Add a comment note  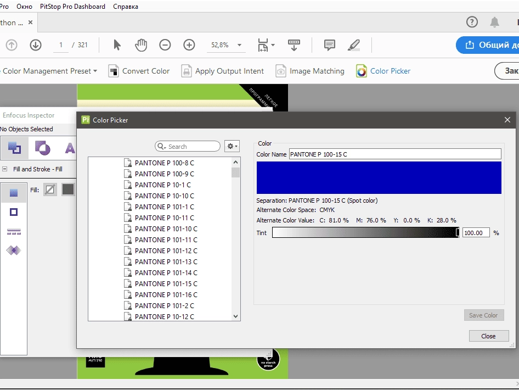click(329, 44)
